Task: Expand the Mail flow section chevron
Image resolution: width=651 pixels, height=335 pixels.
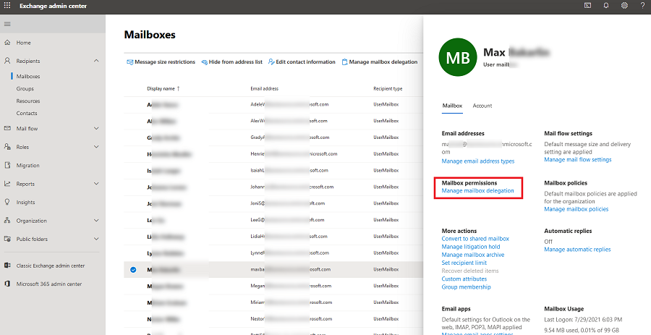Action: coord(96,128)
